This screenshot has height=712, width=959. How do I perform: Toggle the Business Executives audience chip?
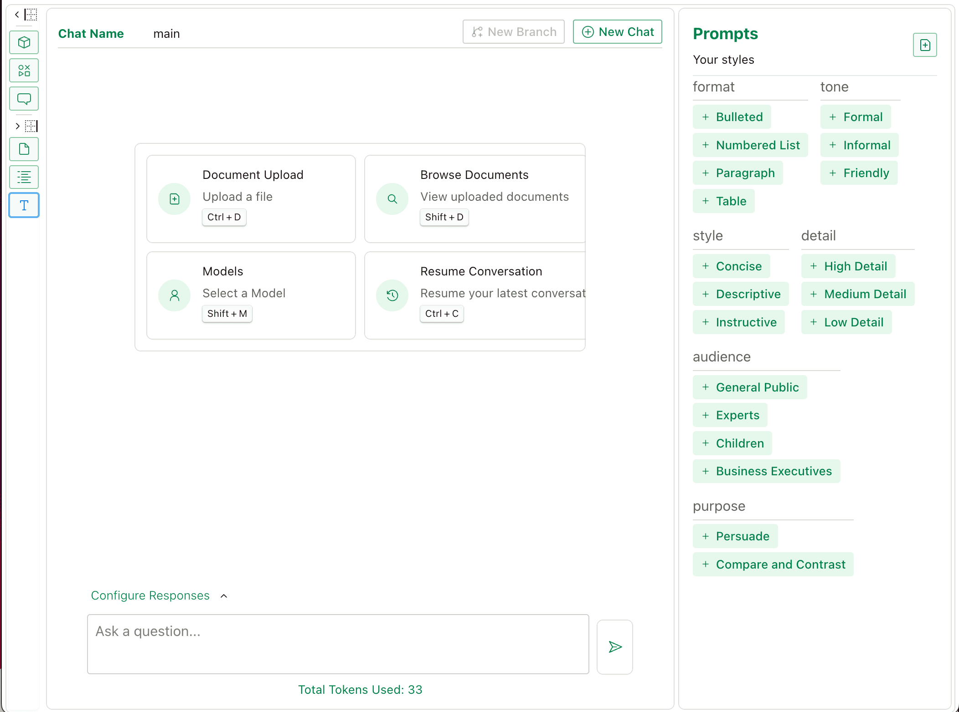(x=766, y=471)
